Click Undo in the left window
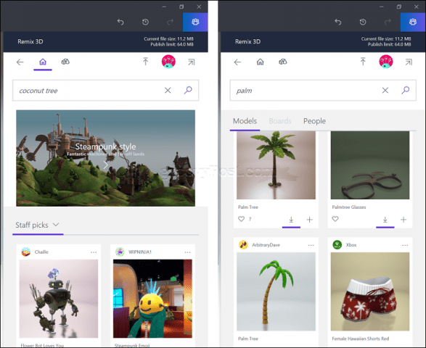This screenshot has height=348, width=426. pyautogui.click(x=120, y=22)
